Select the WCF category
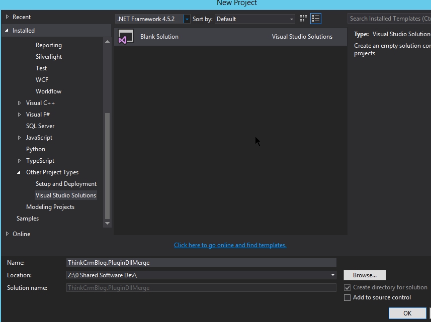This screenshot has width=431, height=322. click(x=42, y=79)
